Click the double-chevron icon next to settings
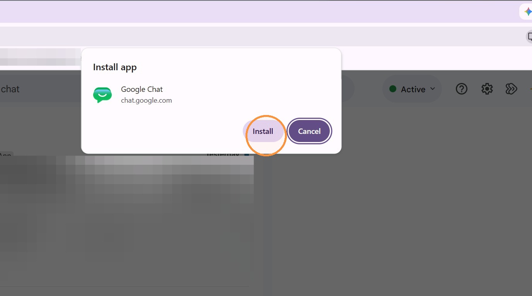Screen dimensions: 532x296 511,89
